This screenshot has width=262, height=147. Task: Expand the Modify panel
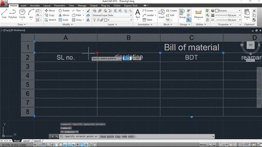pyautogui.click(x=68, y=24)
